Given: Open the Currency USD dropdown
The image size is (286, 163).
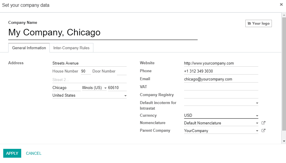Looking at the screenshot, I should tap(257, 116).
